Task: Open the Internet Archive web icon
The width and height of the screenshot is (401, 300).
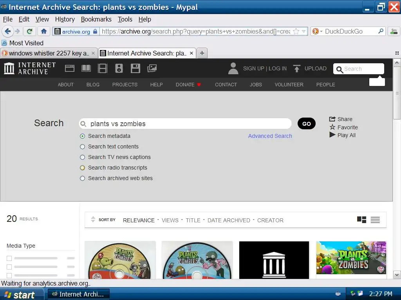Action: (x=70, y=68)
